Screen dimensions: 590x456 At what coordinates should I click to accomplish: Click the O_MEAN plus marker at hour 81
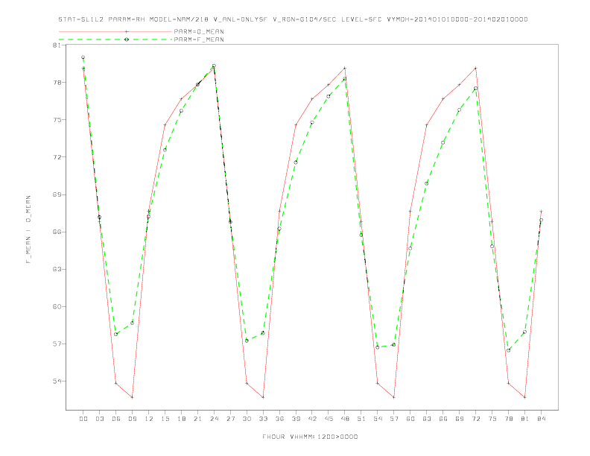[524, 397]
